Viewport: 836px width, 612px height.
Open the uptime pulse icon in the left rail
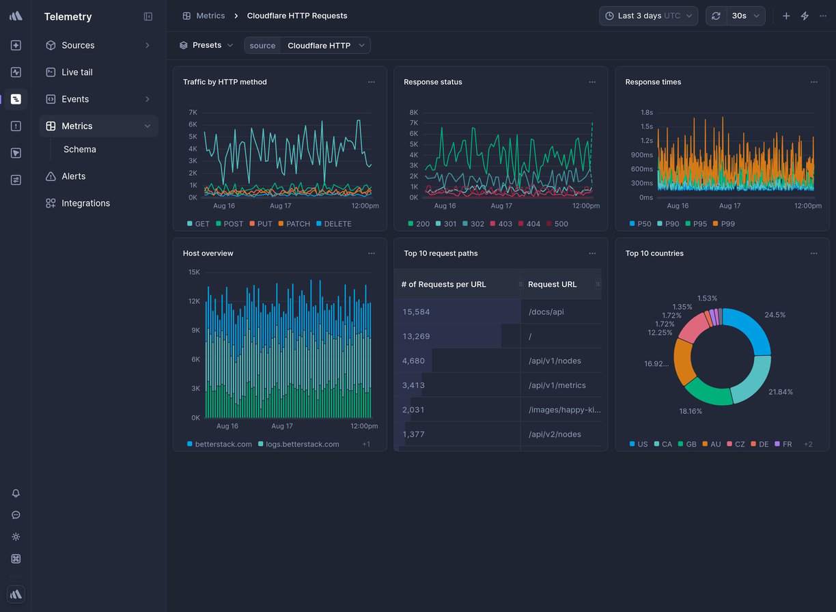(x=16, y=72)
